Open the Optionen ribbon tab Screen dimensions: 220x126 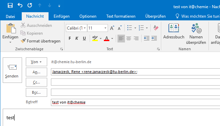[x=88, y=16]
